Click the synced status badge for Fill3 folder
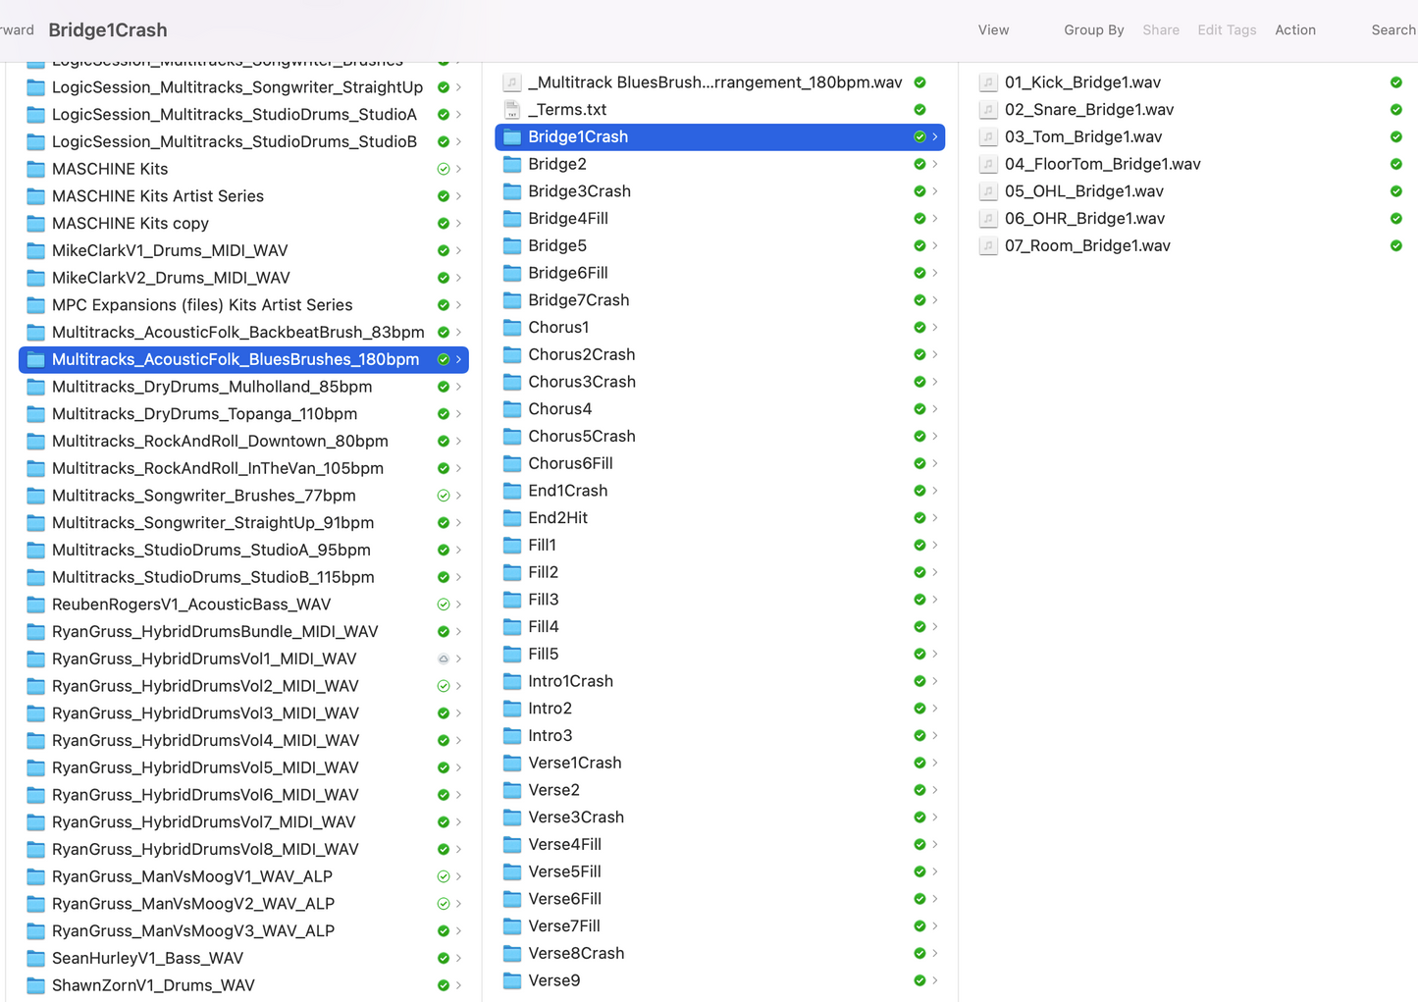1418x1002 pixels. pyautogui.click(x=919, y=600)
